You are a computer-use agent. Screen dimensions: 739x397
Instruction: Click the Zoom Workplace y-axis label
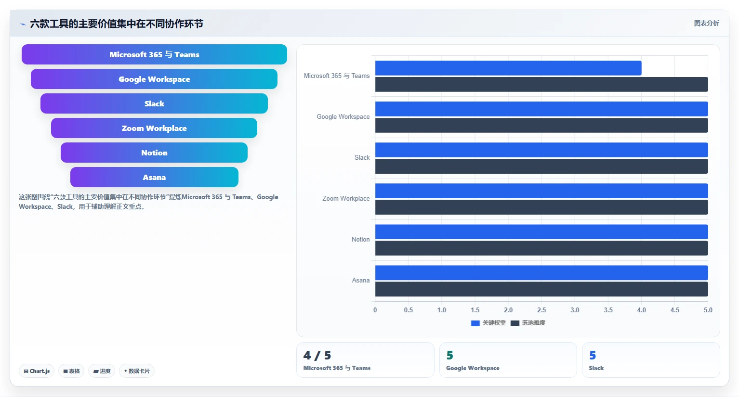coord(346,199)
